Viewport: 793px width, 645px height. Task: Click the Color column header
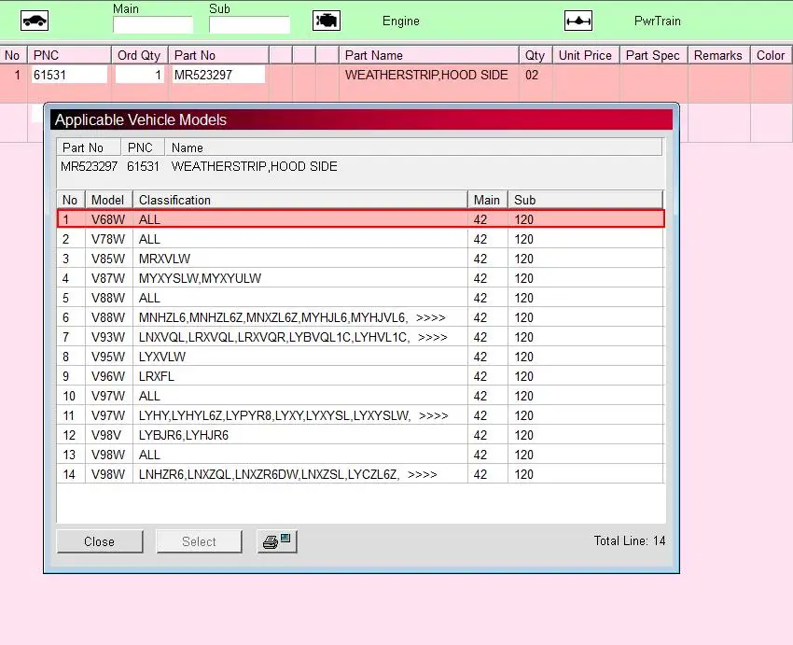772,55
